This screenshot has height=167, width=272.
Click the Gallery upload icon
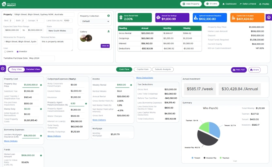coord(108,32)
